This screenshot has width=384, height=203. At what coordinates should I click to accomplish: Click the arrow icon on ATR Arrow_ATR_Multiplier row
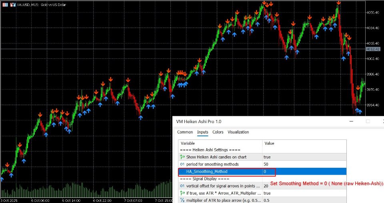click(182, 193)
